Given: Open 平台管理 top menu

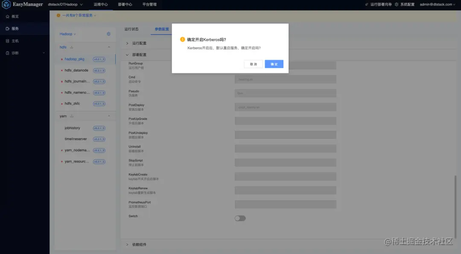Looking at the screenshot, I should tap(149, 4).
